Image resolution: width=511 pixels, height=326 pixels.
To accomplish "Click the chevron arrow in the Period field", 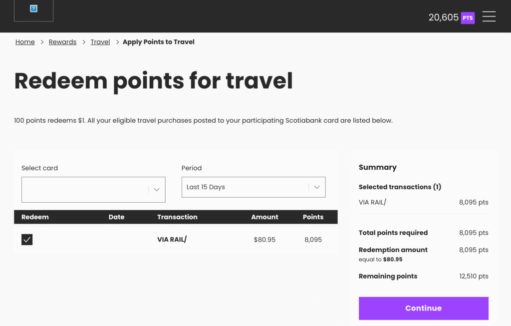I will click(x=316, y=187).
